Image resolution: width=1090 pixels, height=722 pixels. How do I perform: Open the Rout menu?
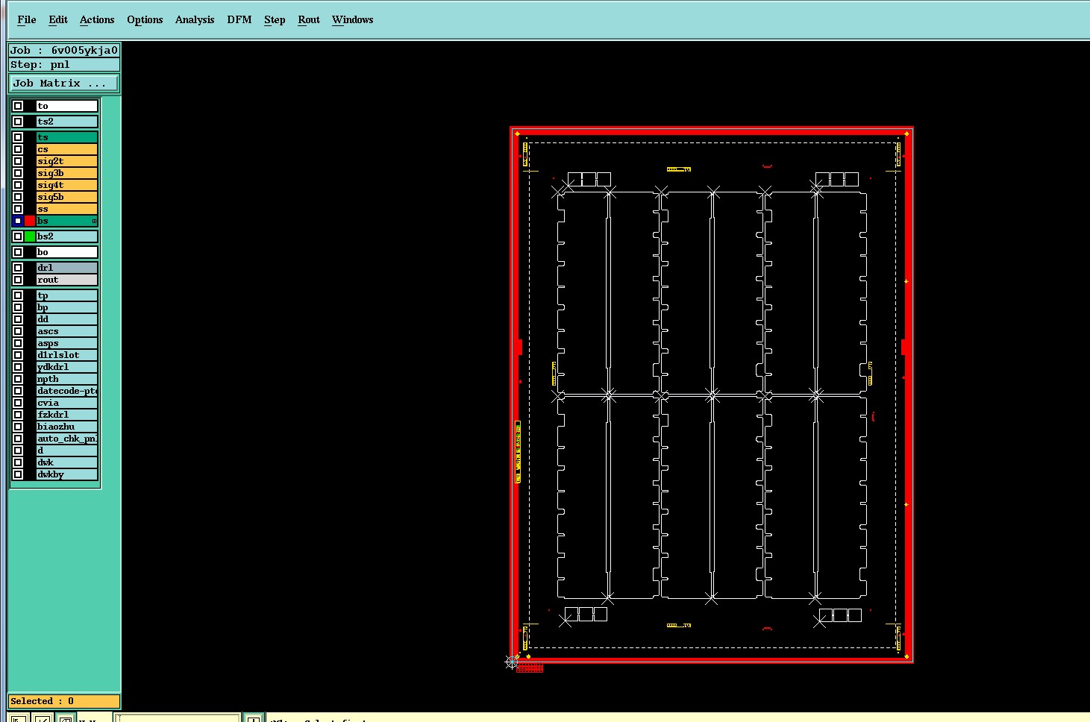click(x=309, y=19)
